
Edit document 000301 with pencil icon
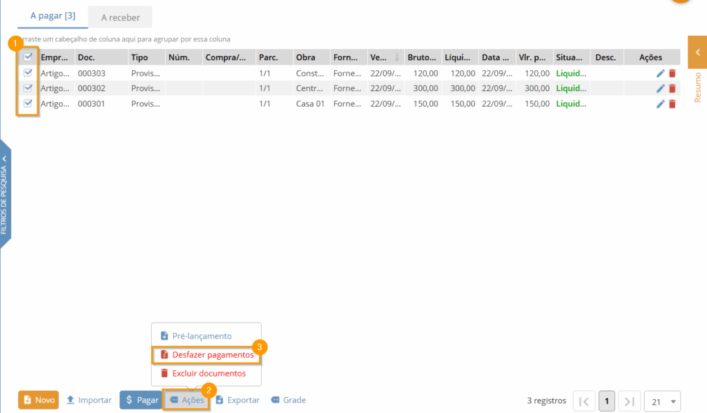(660, 103)
